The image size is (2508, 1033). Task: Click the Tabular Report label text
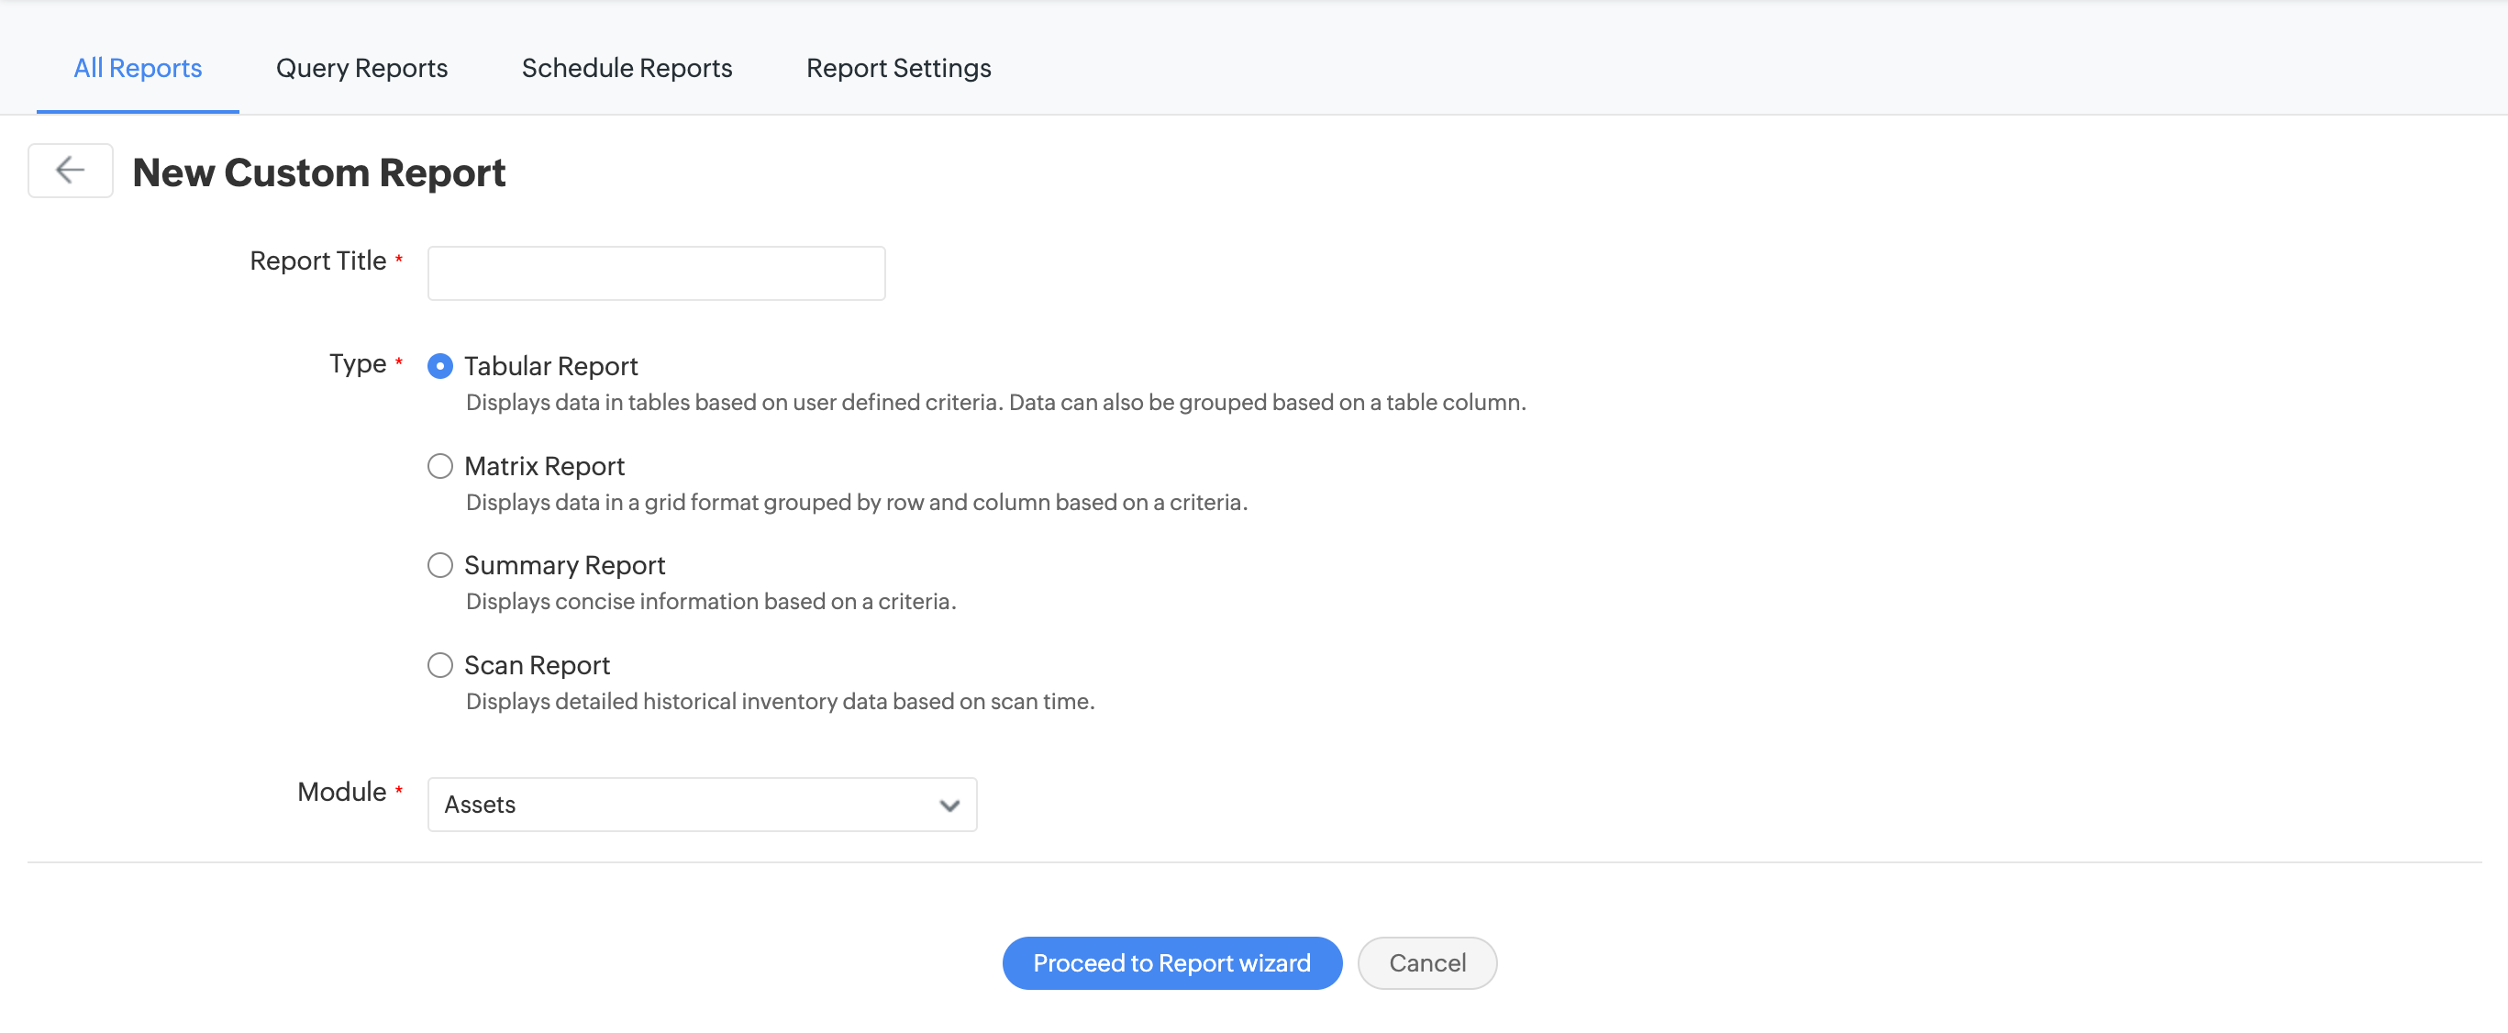[550, 366]
